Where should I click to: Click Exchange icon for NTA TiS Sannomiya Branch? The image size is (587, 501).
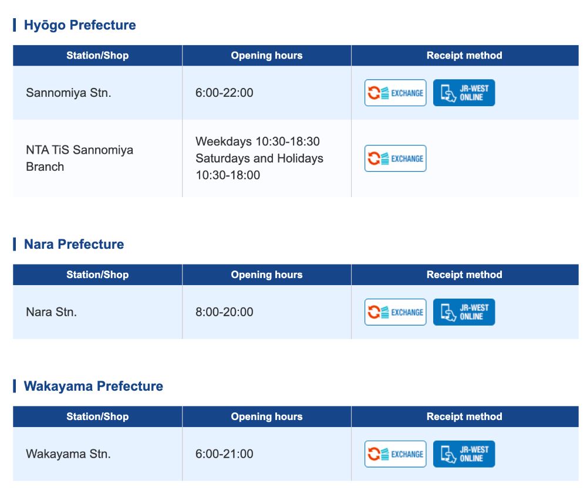(395, 158)
